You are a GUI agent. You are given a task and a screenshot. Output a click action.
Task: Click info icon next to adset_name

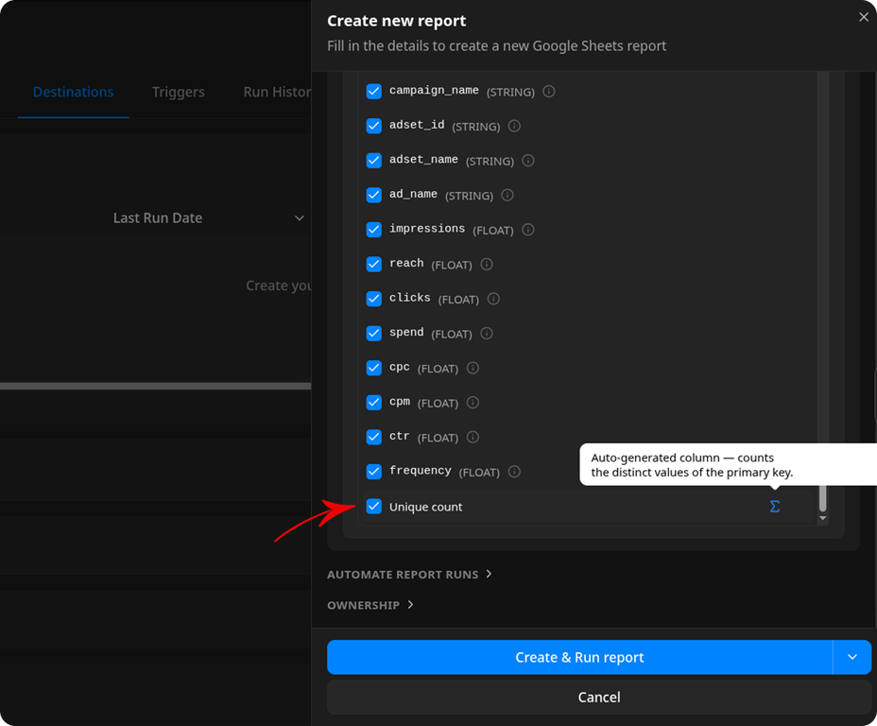528,161
